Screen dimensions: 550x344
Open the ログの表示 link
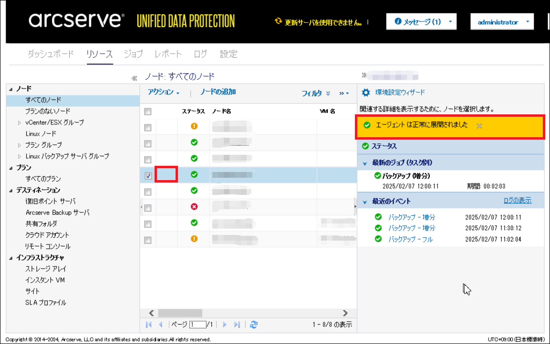tap(518, 201)
